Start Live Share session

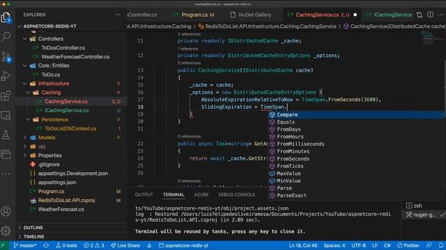coord(125,245)
